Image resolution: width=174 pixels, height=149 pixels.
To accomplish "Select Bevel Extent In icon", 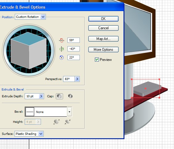I will [x=67, y=122].
